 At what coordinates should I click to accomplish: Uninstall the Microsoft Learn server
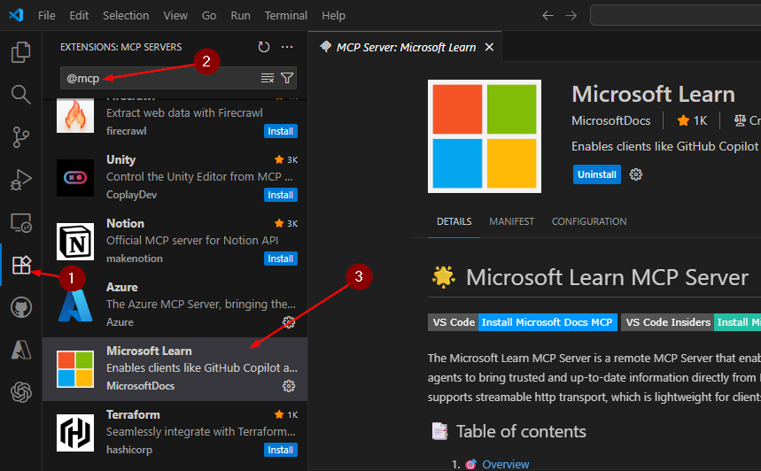pyautogui.click(x=596, y=174)
